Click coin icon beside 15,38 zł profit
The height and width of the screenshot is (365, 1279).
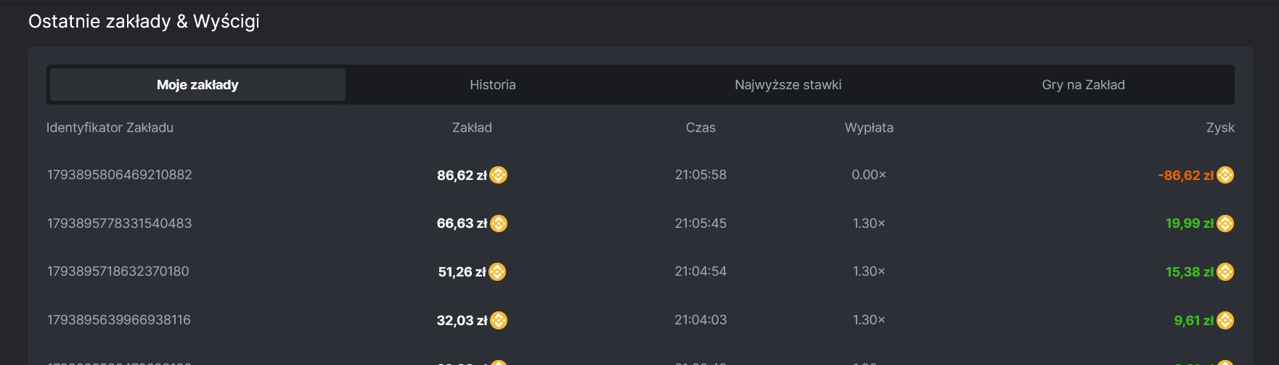(x=1225, y=271)
